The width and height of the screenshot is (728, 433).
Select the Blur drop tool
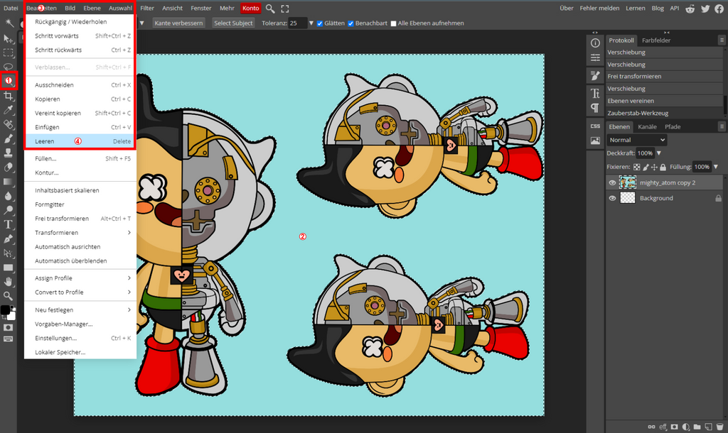tap(9, 196)
